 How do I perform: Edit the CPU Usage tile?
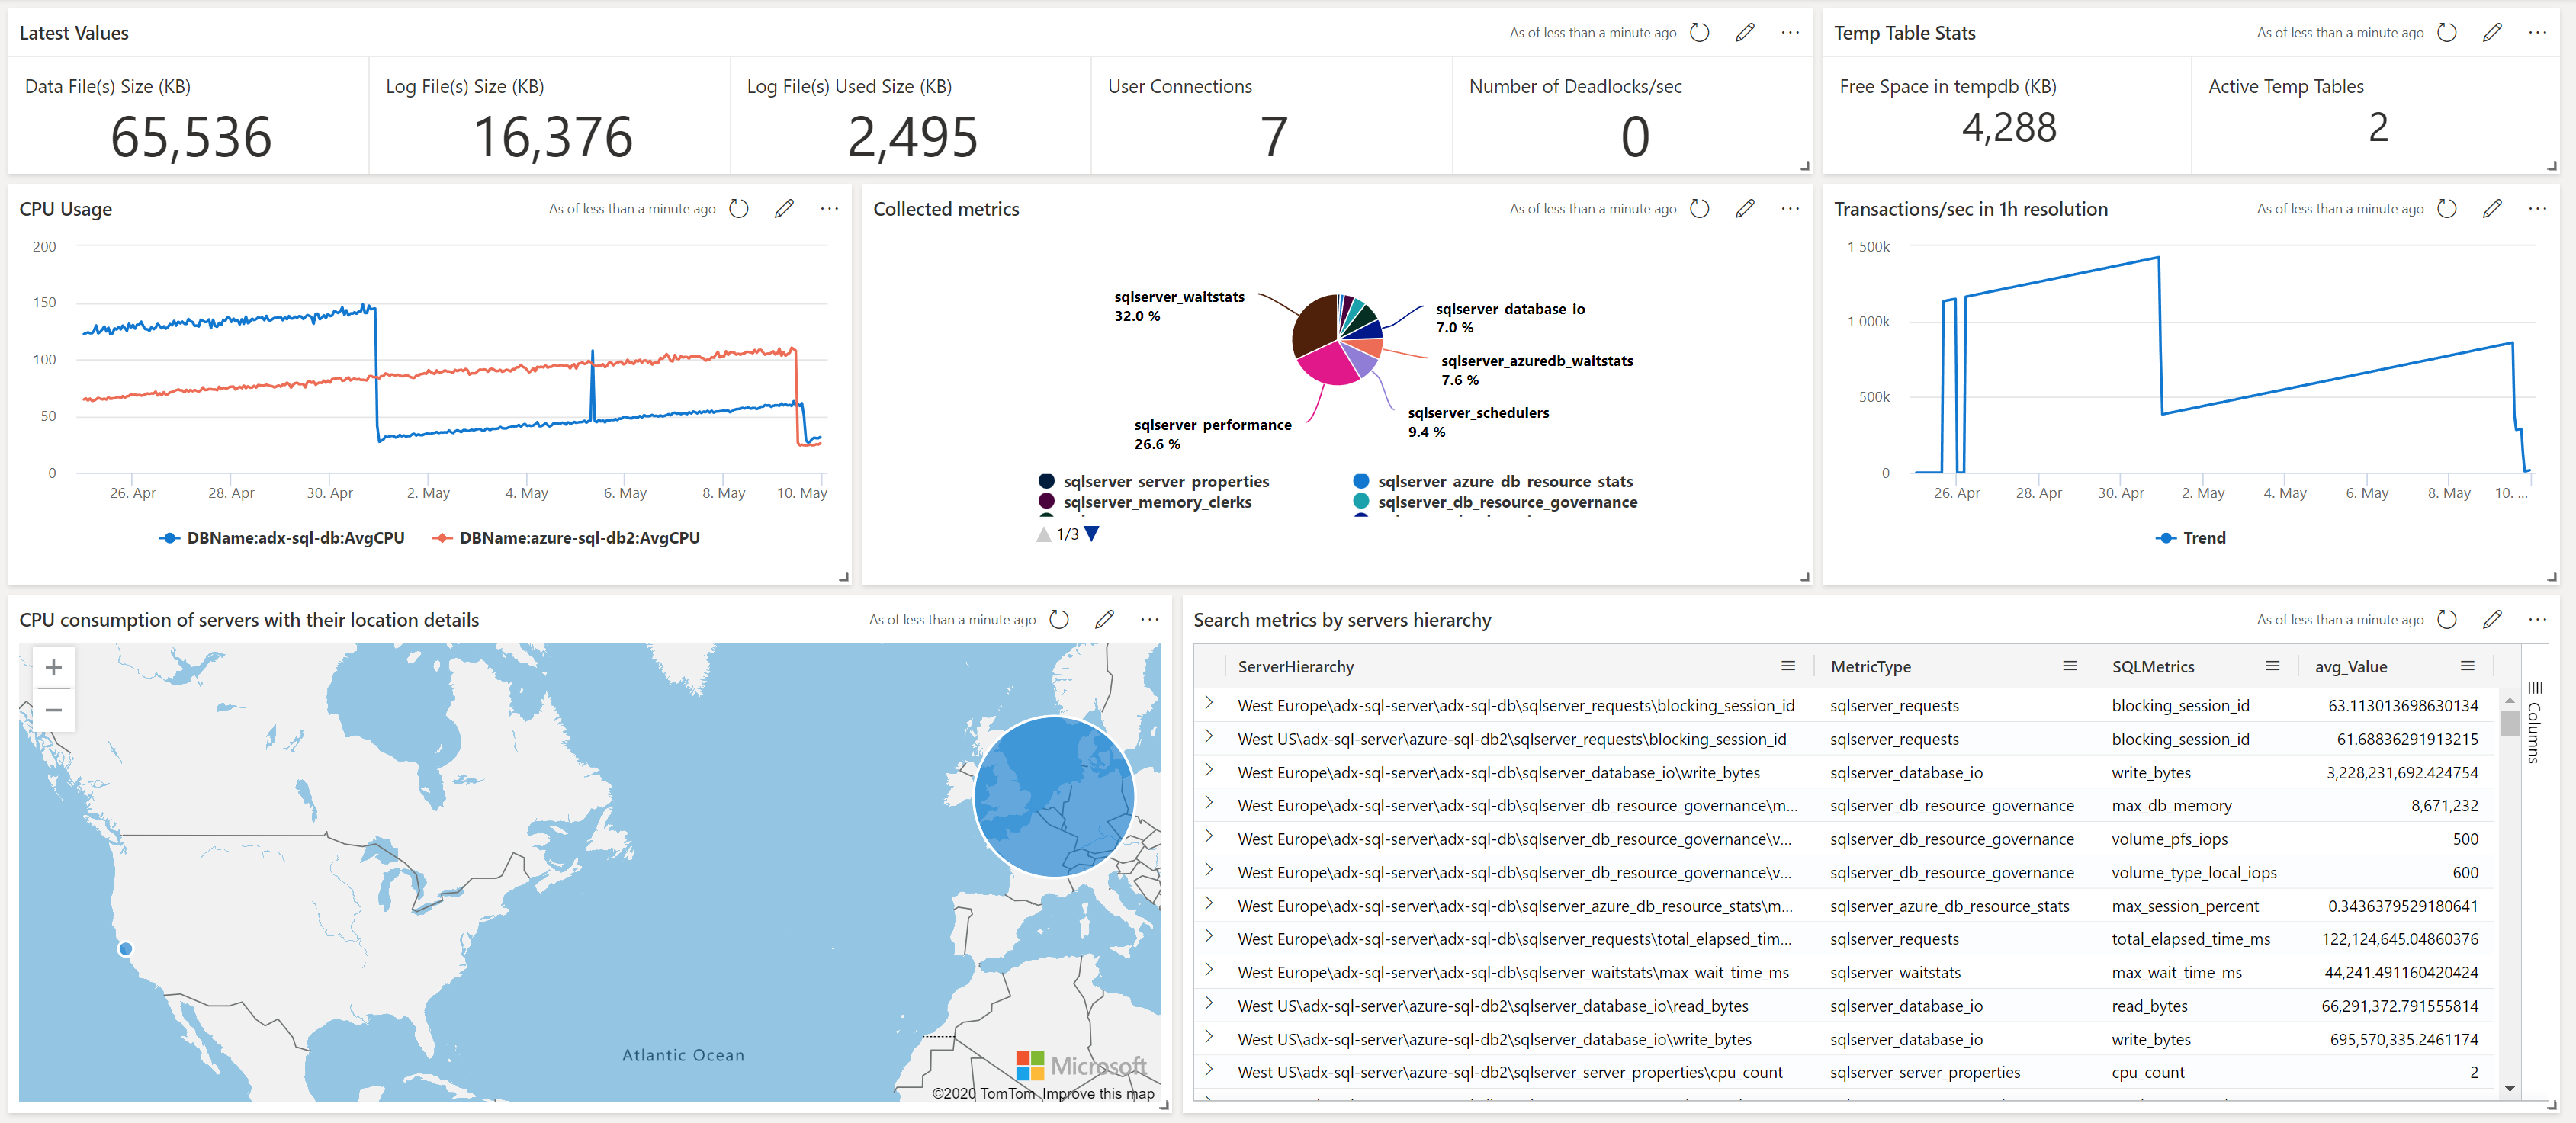coord(784,209)
